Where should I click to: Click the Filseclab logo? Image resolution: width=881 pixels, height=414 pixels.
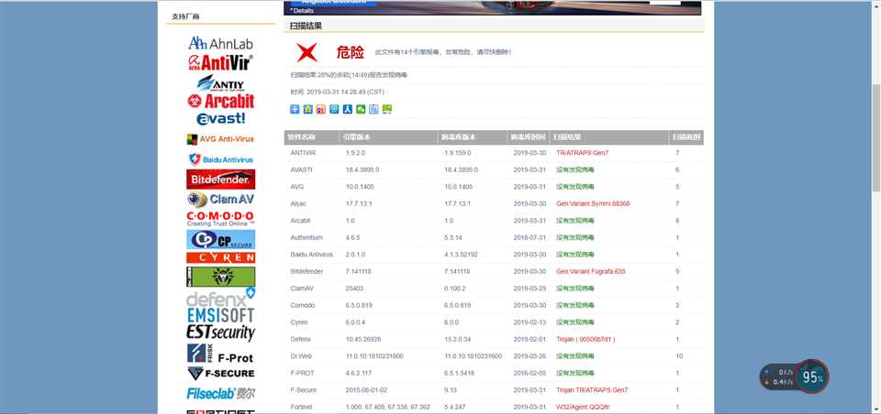pyautogui.click(x=220, y=393)
